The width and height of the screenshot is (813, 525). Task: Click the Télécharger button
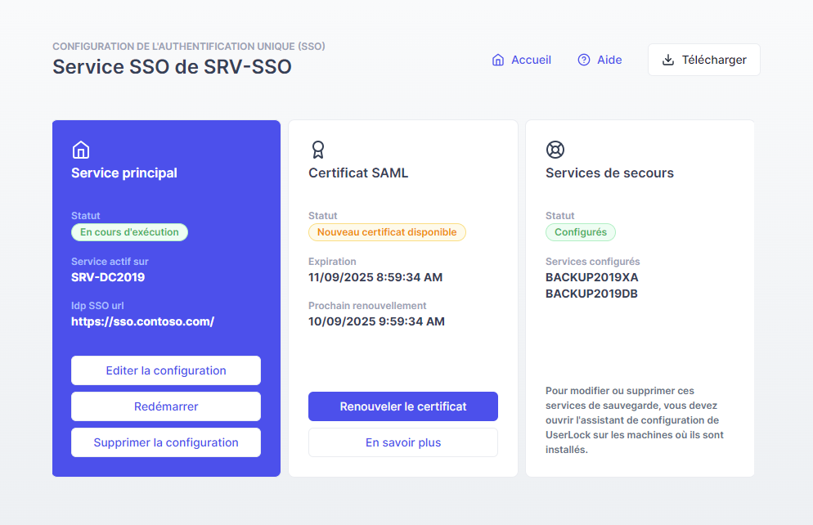click(x=704, y=60)
